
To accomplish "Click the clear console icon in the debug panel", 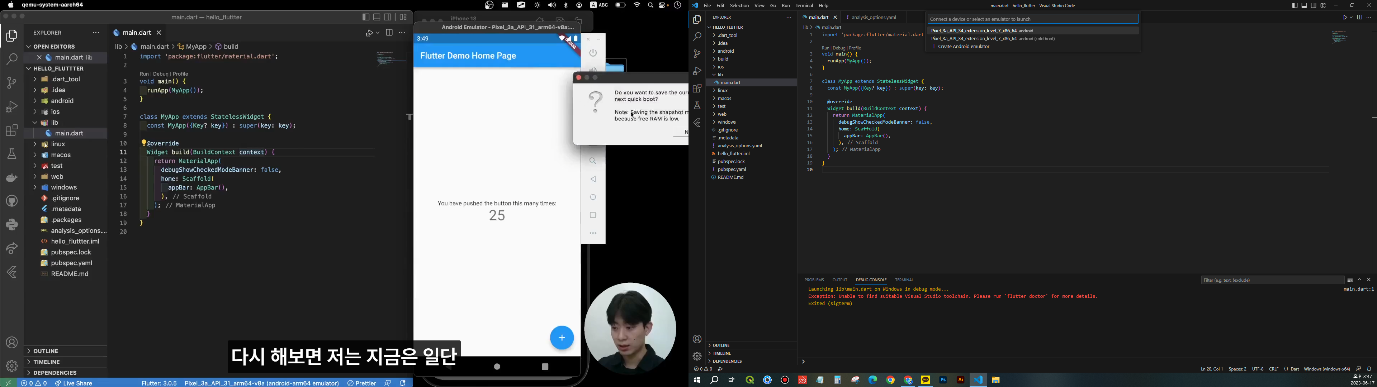I will coord(1350,280).
